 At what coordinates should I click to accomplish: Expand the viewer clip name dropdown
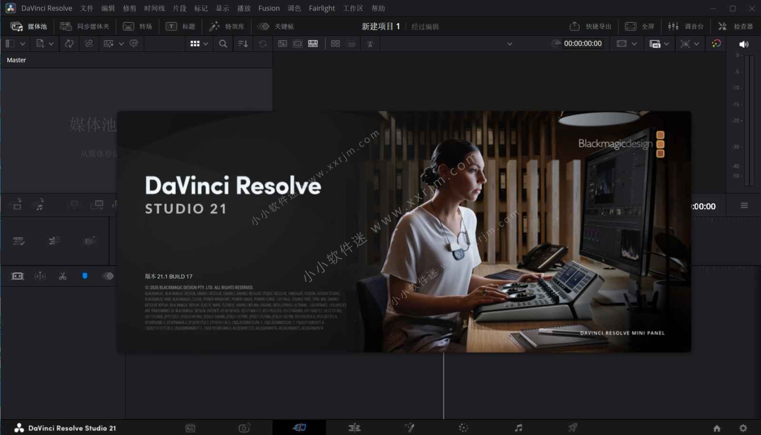pos(509,44)
